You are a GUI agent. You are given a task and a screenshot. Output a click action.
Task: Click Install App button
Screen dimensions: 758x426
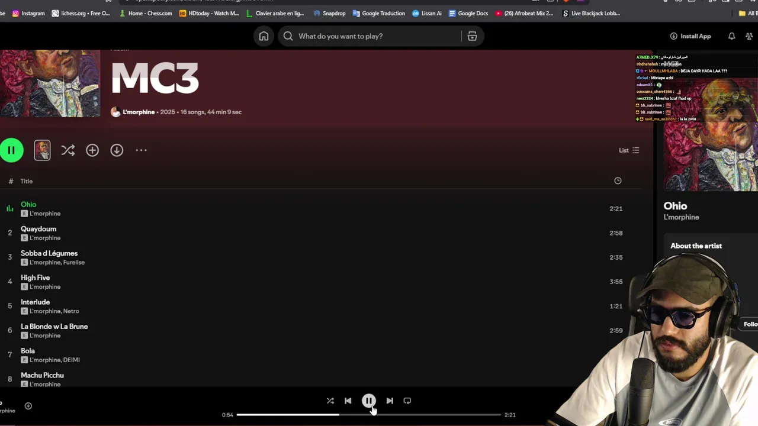point(690,36)
